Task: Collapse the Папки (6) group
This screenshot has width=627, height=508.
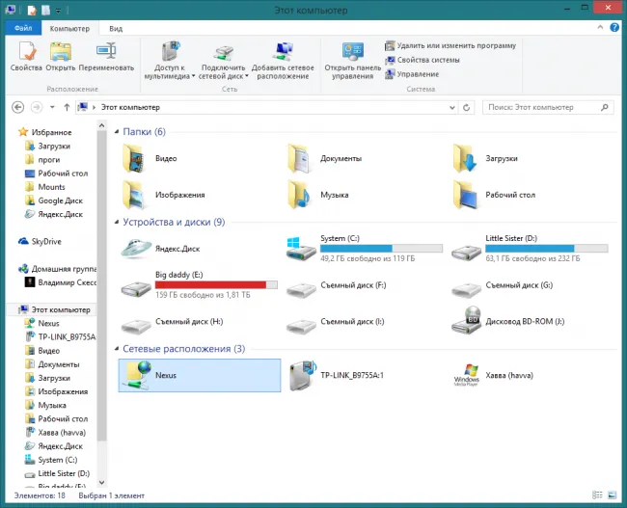Action: click(x=117, y=131)
